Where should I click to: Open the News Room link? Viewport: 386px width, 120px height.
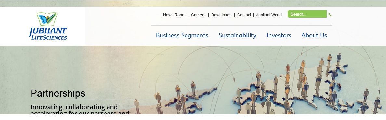tap(174, 15)
